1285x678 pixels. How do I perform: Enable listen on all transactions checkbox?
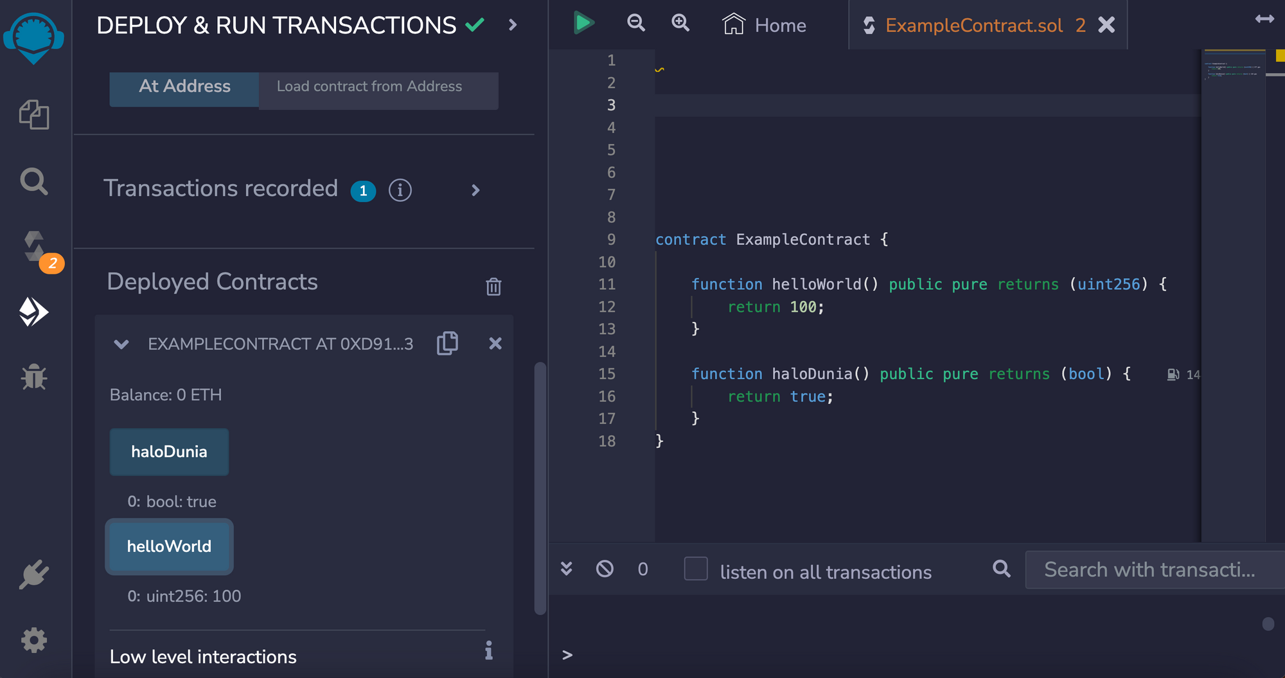(x=696, y=569)
